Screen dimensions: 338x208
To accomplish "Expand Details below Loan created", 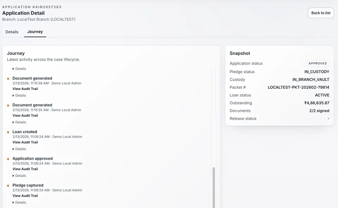I will [19, 149].
